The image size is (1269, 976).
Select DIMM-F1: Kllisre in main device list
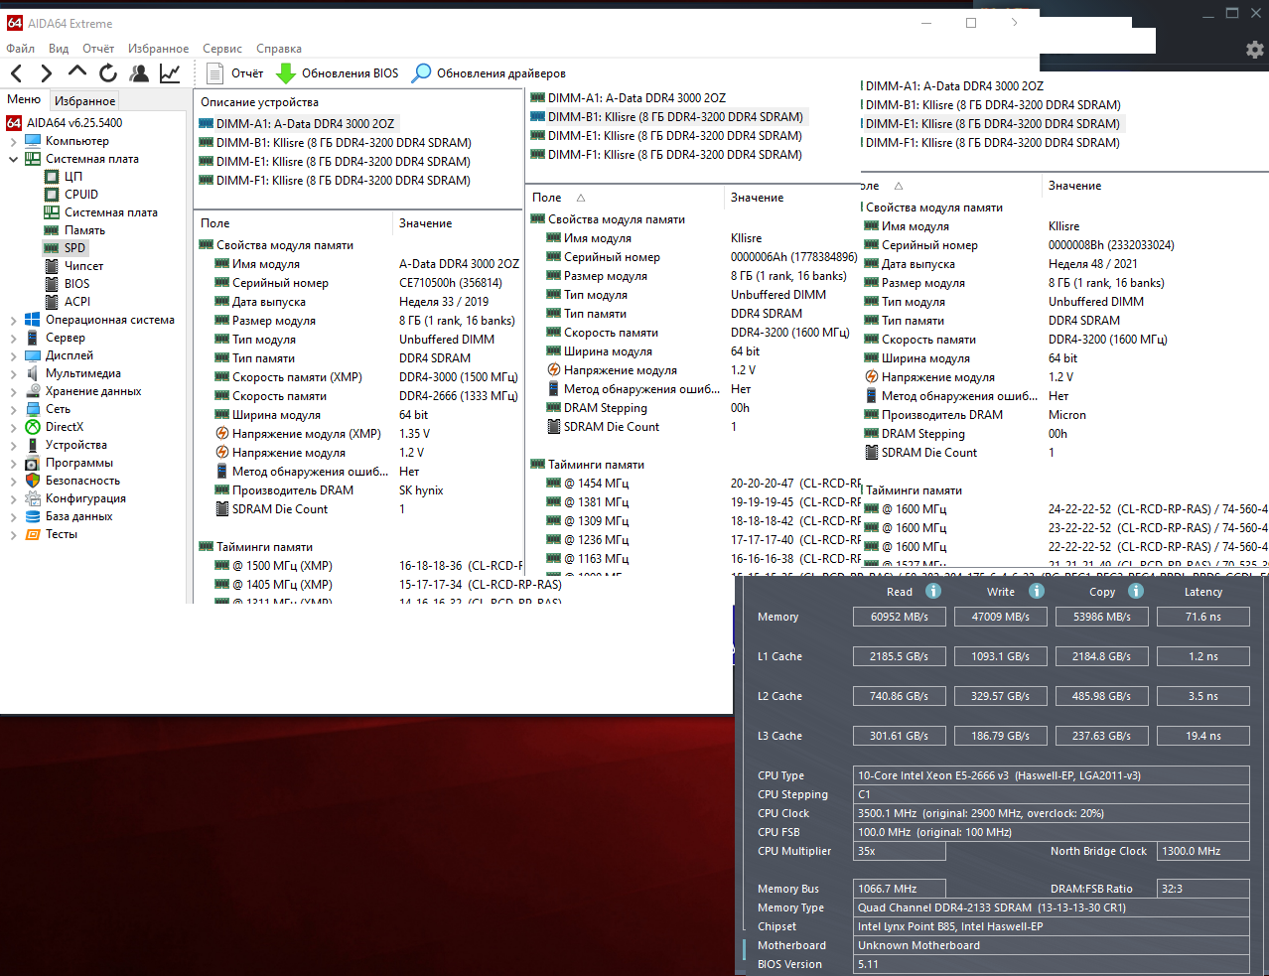(x=335, y=181)
